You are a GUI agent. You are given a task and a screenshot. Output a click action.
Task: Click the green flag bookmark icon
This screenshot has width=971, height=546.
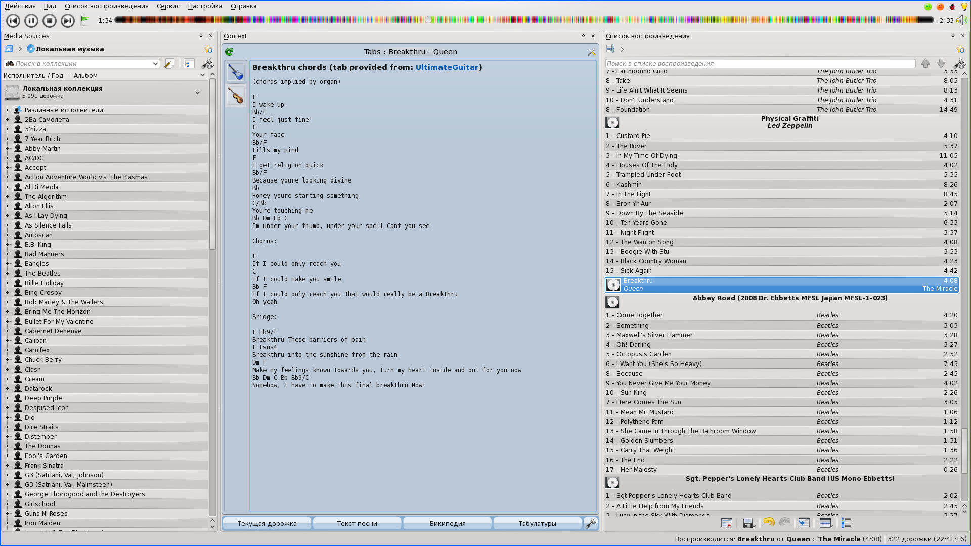85,20
